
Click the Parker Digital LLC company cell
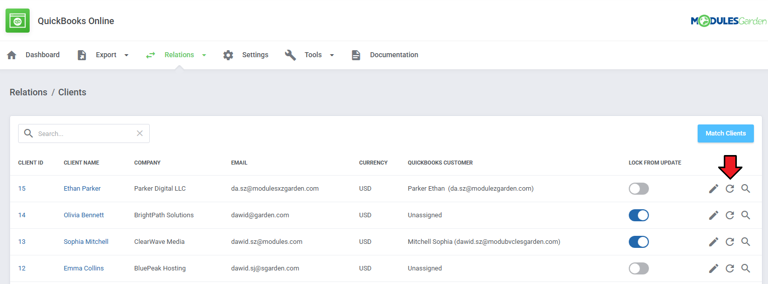(160, 189)
